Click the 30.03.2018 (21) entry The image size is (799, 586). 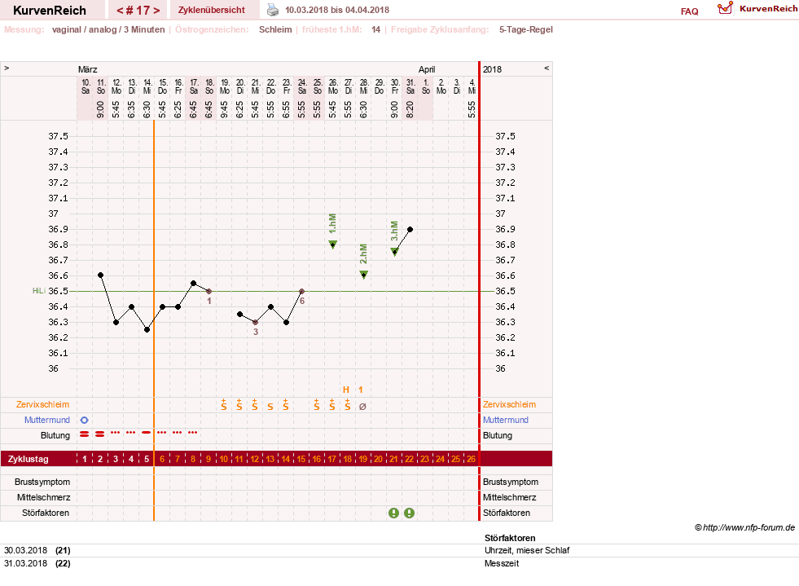pos(37,550)
